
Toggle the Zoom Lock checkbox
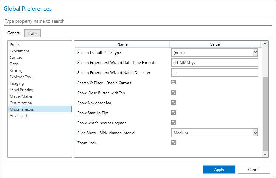coord(173,143)
